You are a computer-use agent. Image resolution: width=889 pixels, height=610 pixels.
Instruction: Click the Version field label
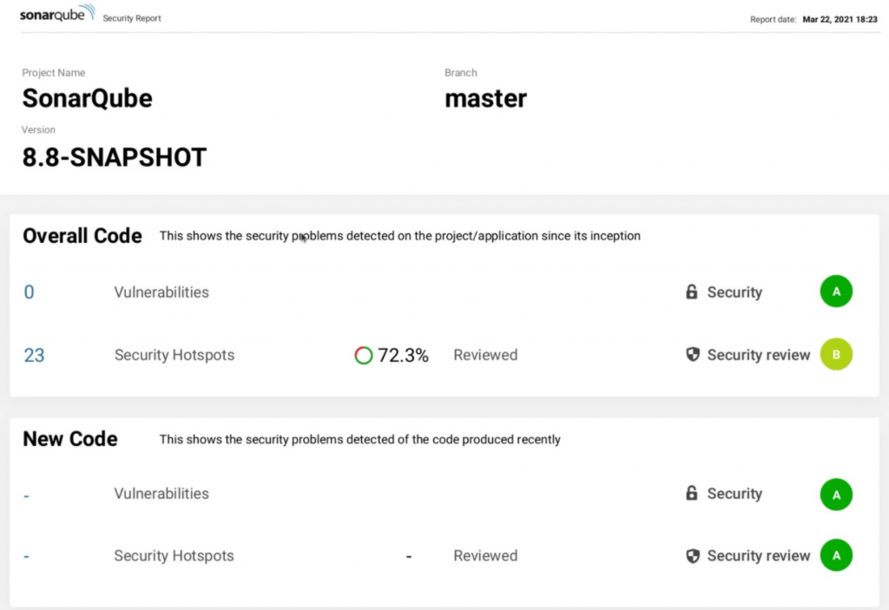click(38, 130)
